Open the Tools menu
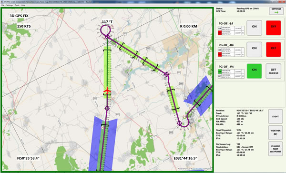 point(17,5)
